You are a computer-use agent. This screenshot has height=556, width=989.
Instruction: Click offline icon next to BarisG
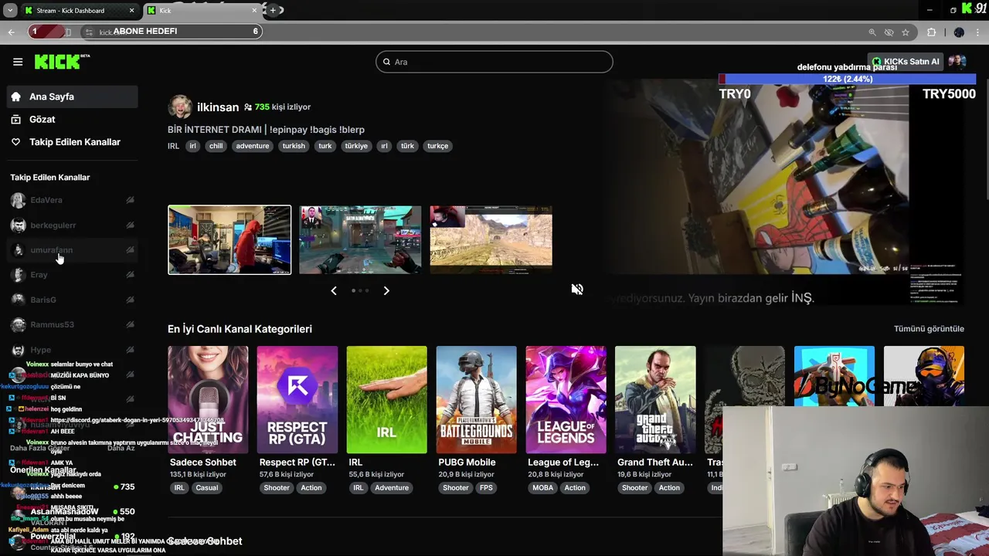point(130,300)
